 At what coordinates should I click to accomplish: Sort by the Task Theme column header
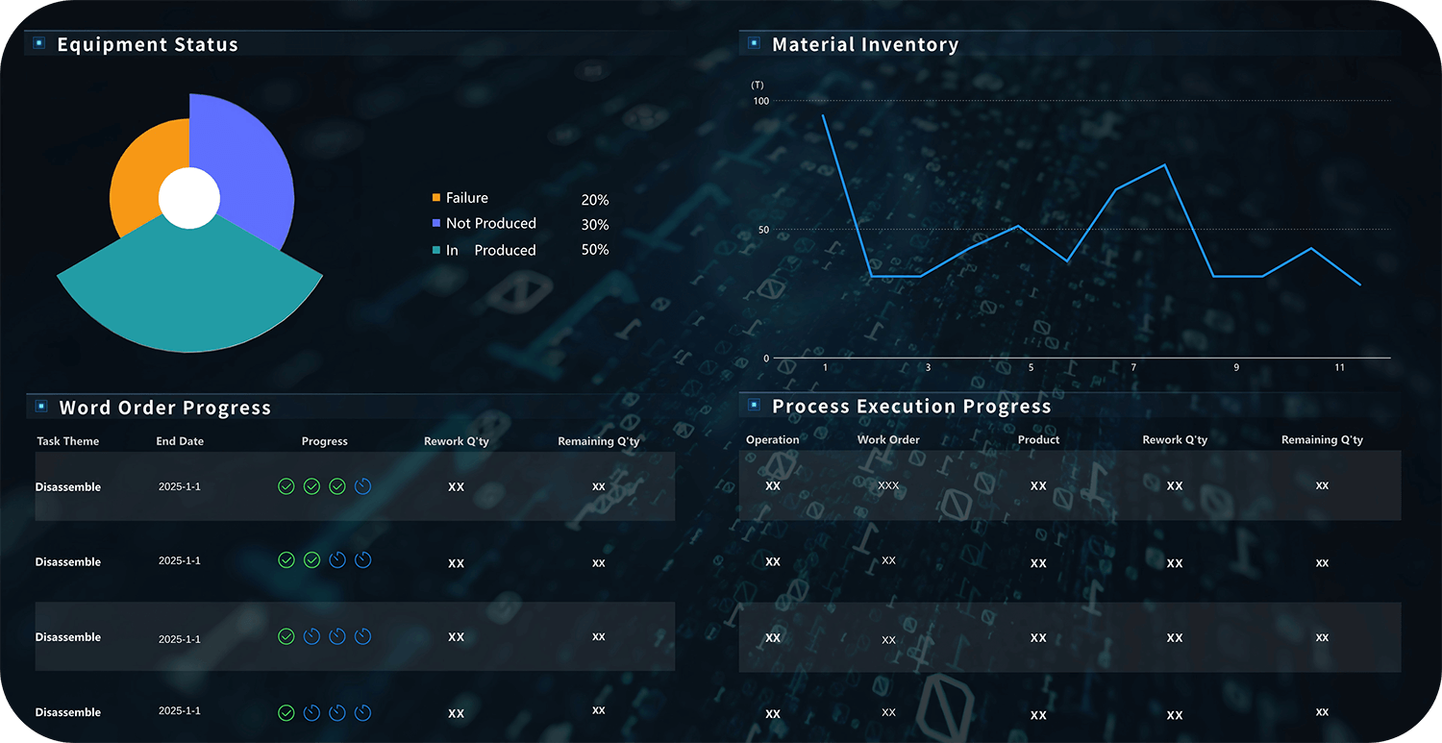point(68,441)
